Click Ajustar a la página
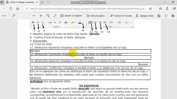Viewport: 177px width, 99px height. (71, 16)
